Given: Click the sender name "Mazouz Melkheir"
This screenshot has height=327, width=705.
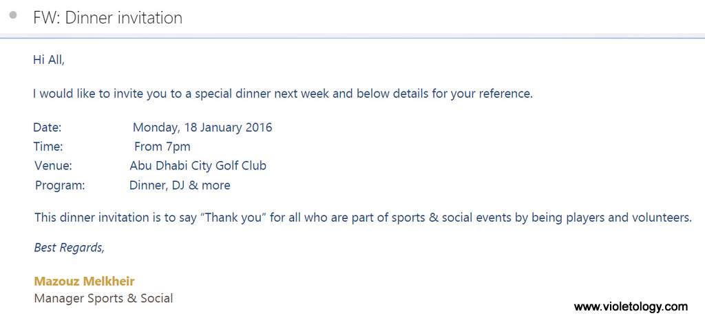Looking at the screenshot, I should 84,282.
